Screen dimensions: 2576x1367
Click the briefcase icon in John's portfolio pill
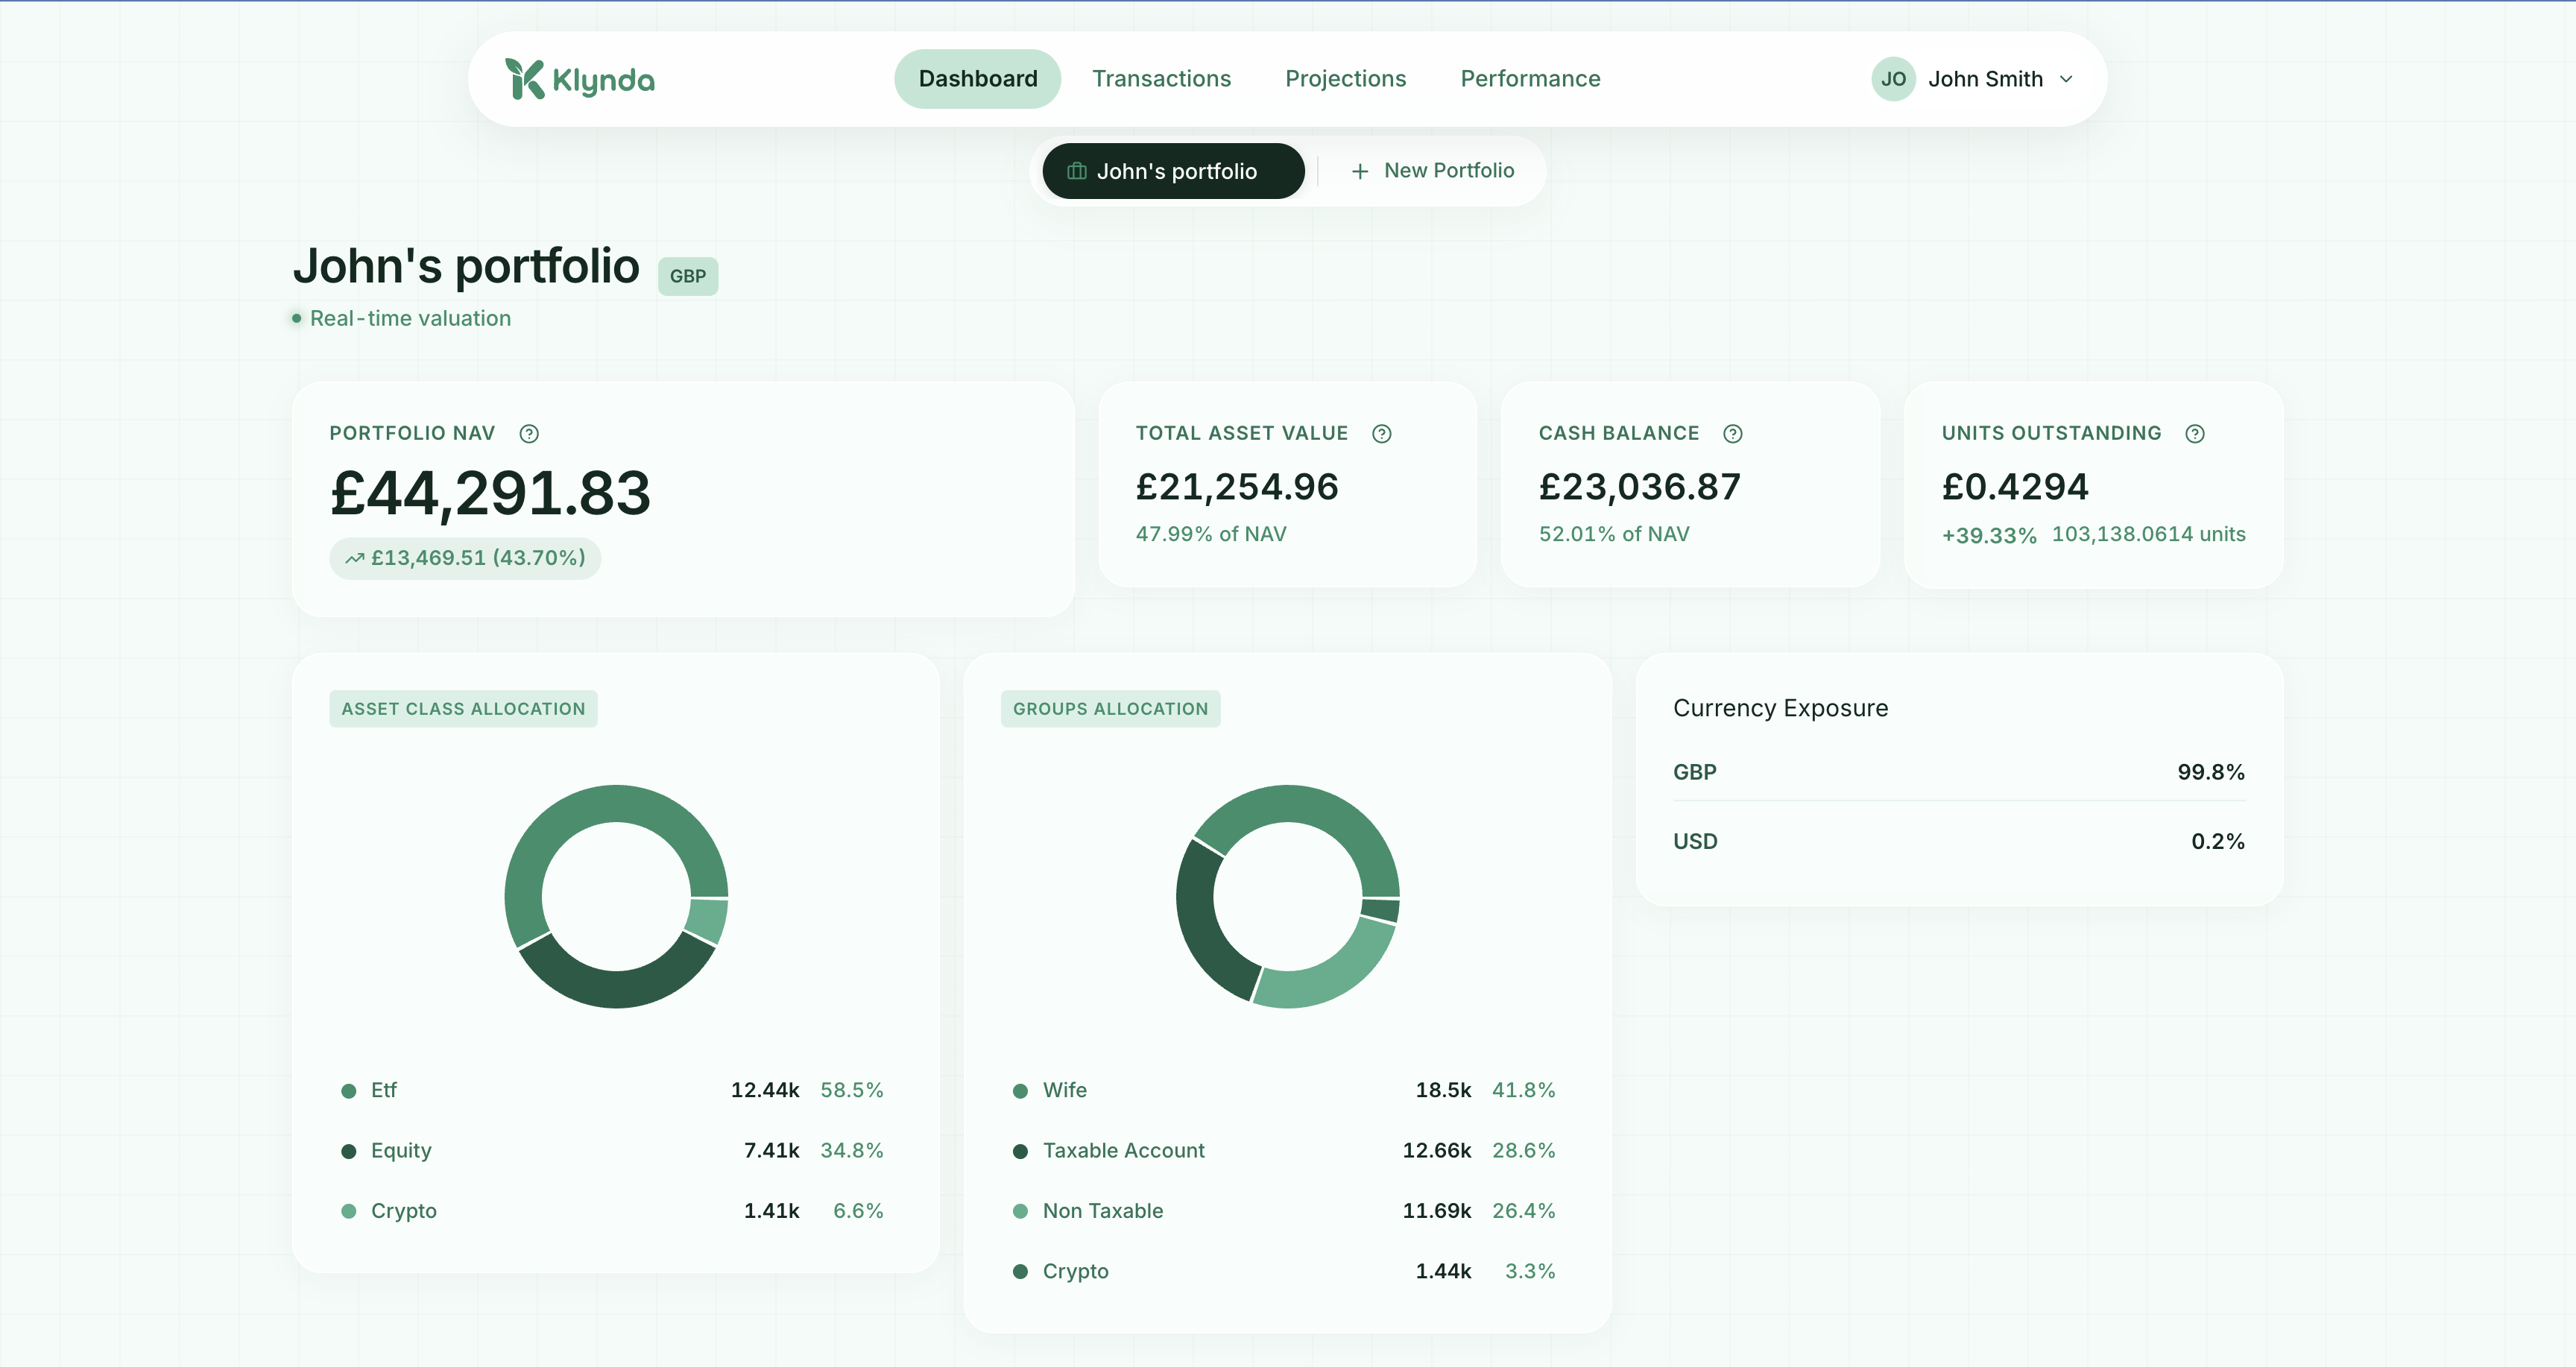1076,171
